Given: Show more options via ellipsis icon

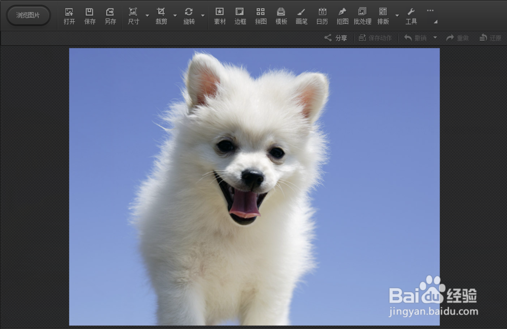Looking at the screenshot, I should 430,11.
